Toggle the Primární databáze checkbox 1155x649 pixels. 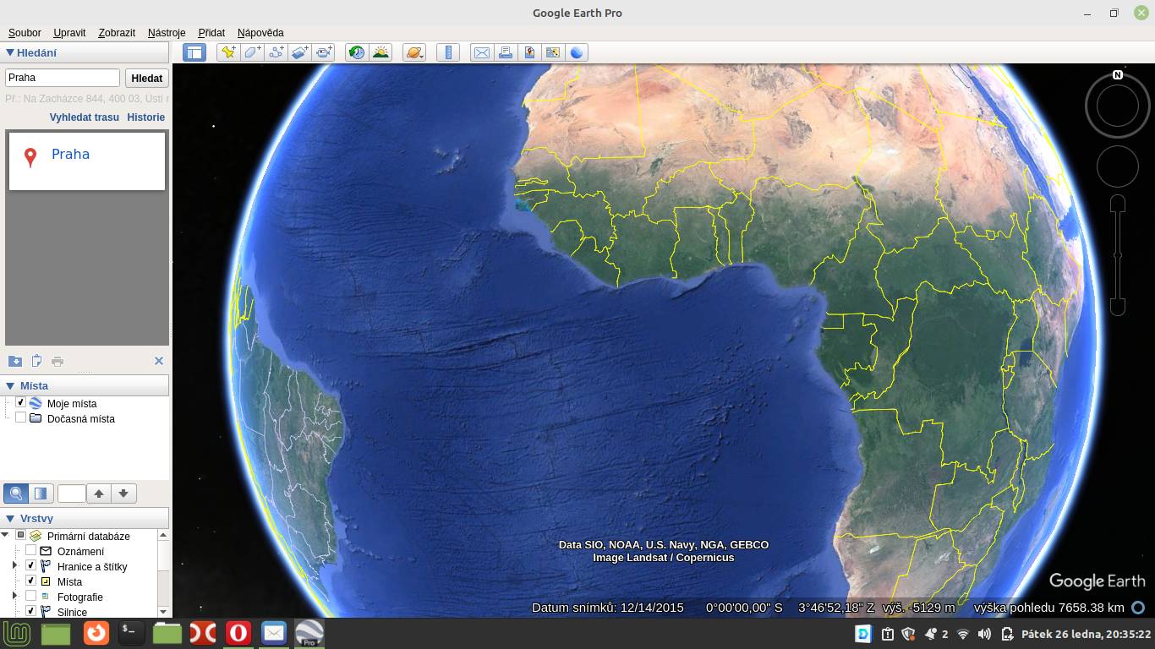tap(21, 535)
